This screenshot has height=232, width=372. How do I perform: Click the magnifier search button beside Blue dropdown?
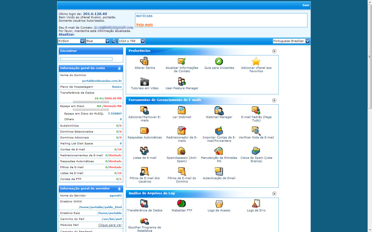tap(114, 41)
